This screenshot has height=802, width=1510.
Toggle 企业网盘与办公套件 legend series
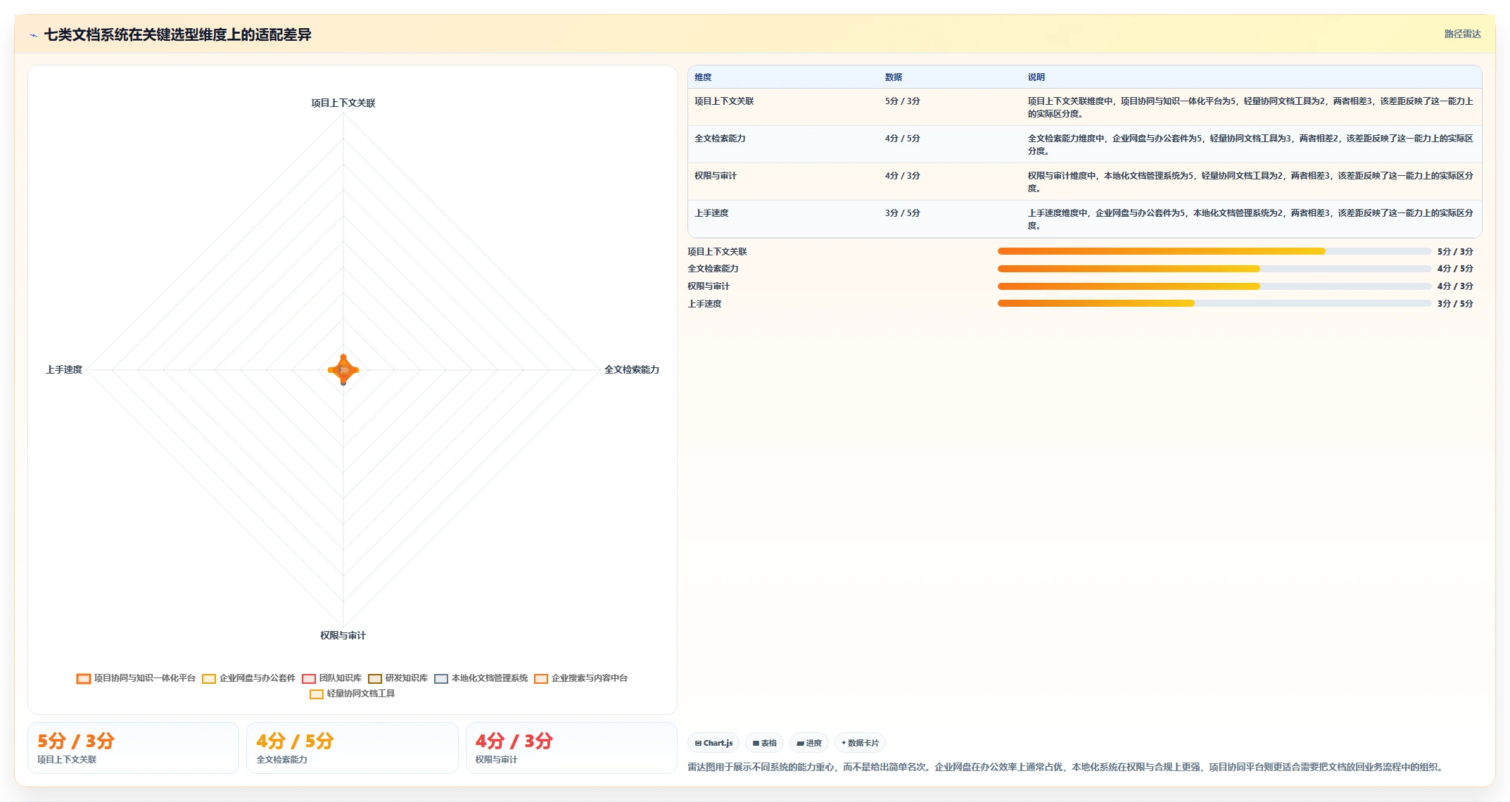pos(249,678)
